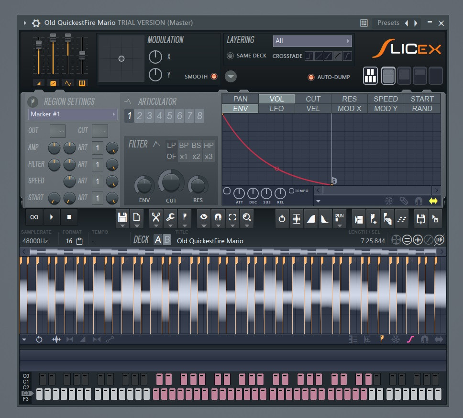Select the Scissors cut tool

coord(155,216)
